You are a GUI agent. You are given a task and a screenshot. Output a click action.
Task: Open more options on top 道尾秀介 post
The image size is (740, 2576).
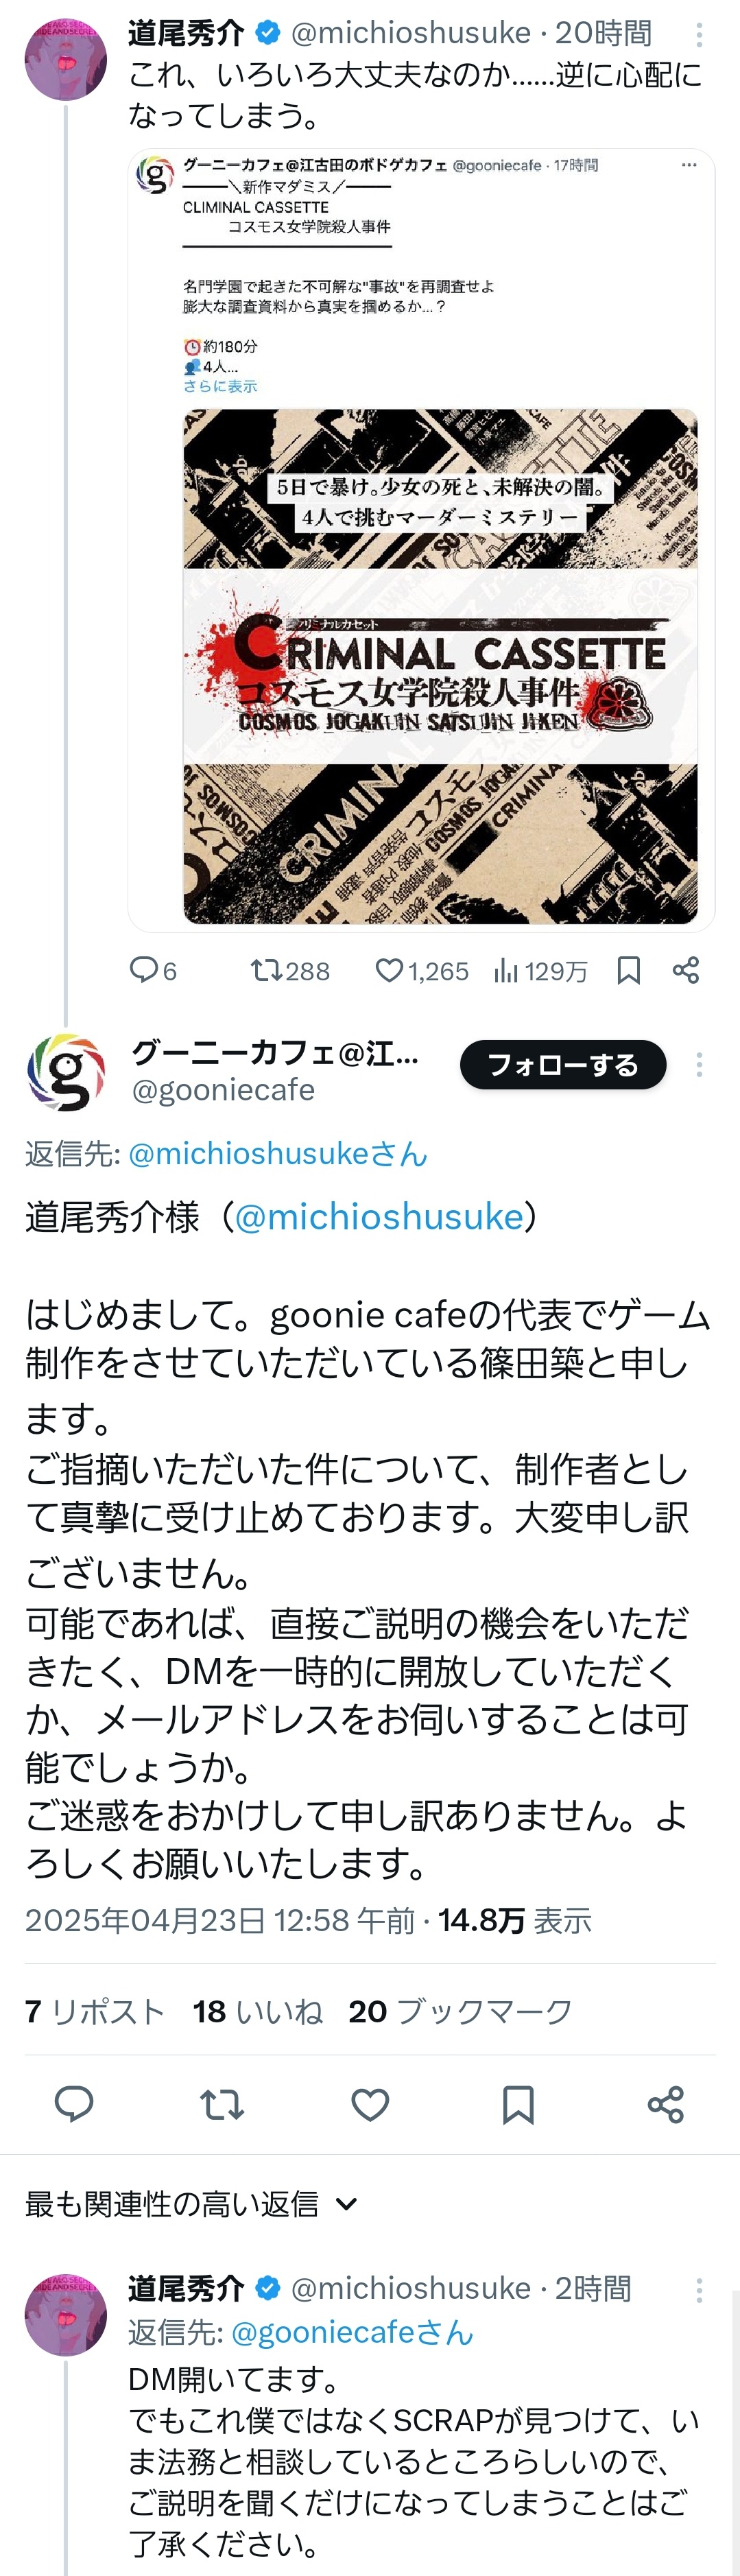(x=699, y=35)
